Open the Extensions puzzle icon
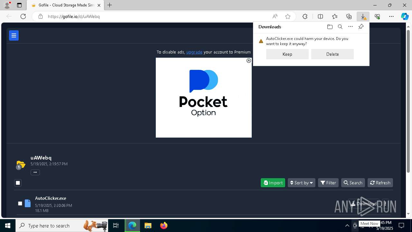Image resolution: width=412 pixels, height=232 pixels. click(x=305, y=16)
